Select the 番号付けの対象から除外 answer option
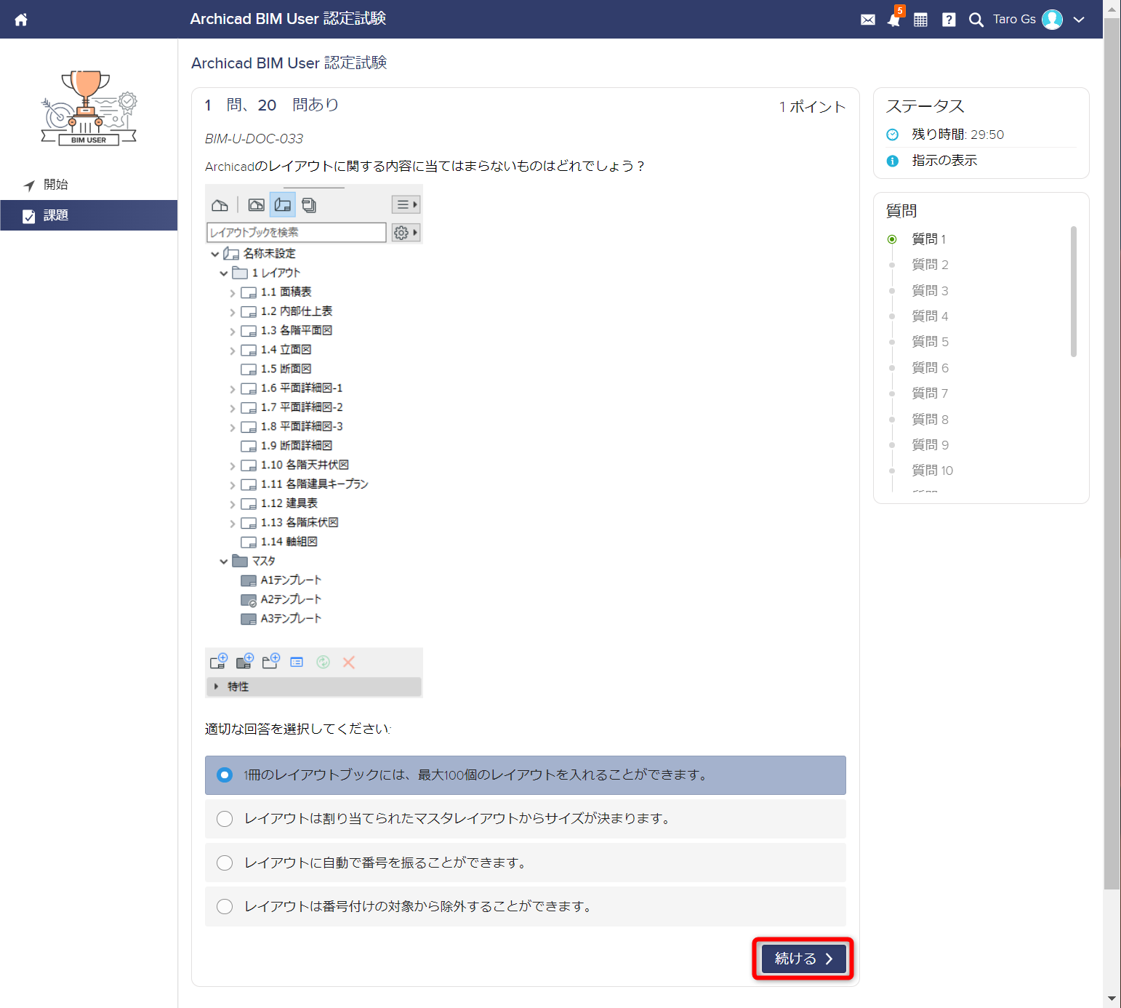 tap(525, 906)
